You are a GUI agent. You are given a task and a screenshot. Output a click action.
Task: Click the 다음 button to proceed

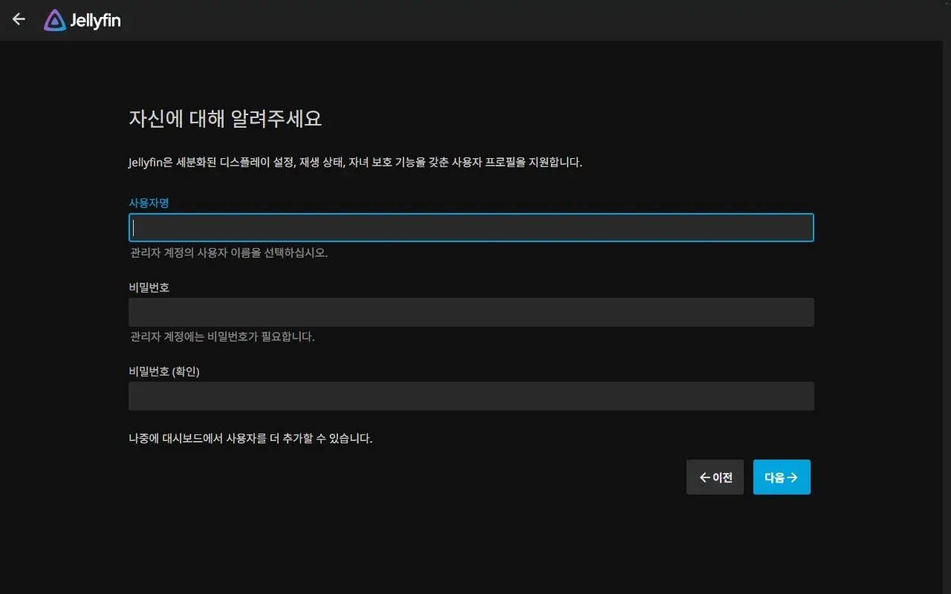click(x=782, y=477)
